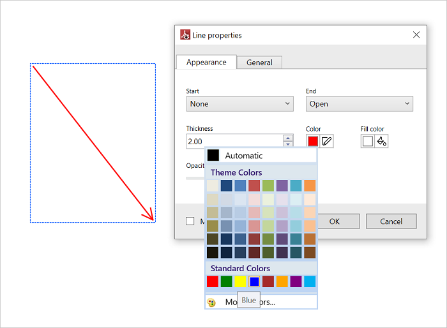Click the paint bucket fill color icon
This screenshot has width=447, height=328.
[382, 141]
